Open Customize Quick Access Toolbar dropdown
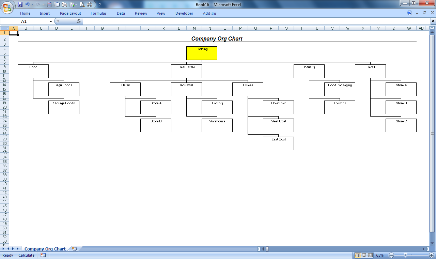This screenshot has width=436, height=259. click(x=99, y=4)
